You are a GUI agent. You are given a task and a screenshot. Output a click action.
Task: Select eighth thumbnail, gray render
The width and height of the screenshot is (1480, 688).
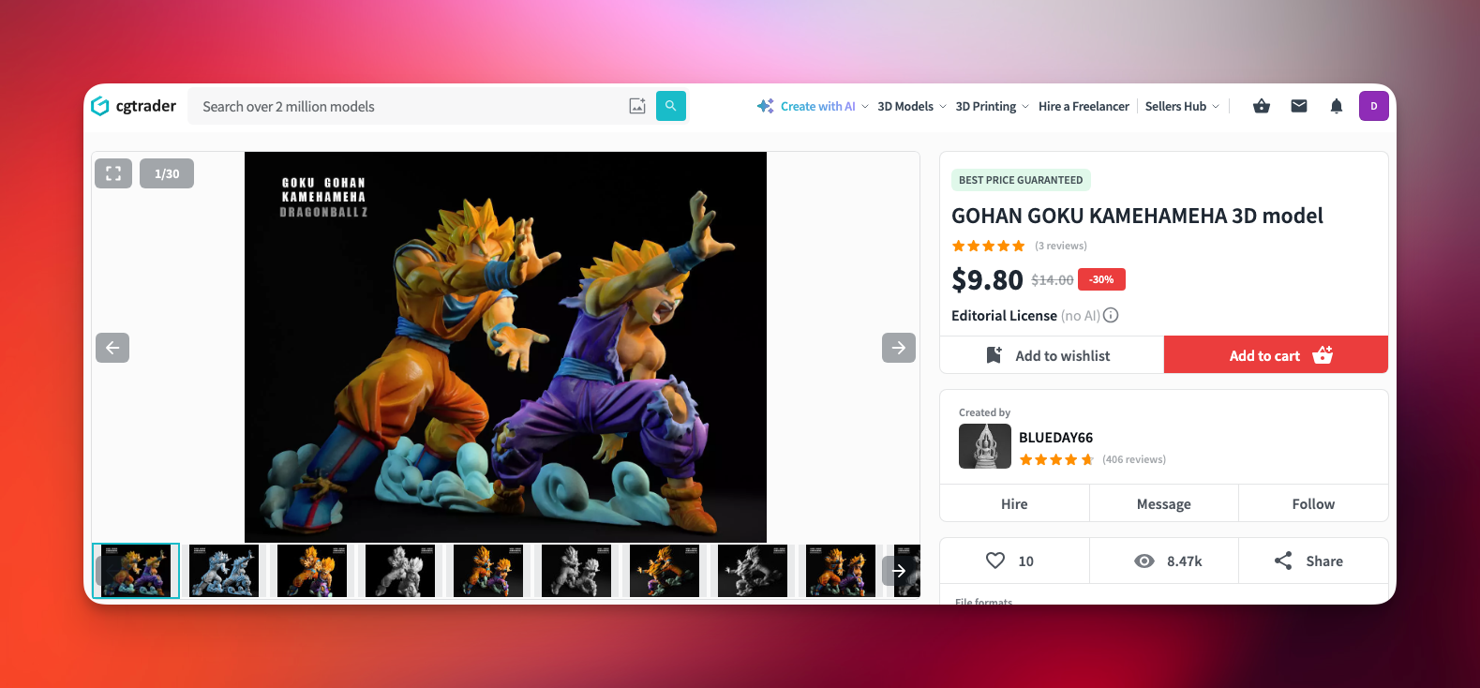pos(753,571)
